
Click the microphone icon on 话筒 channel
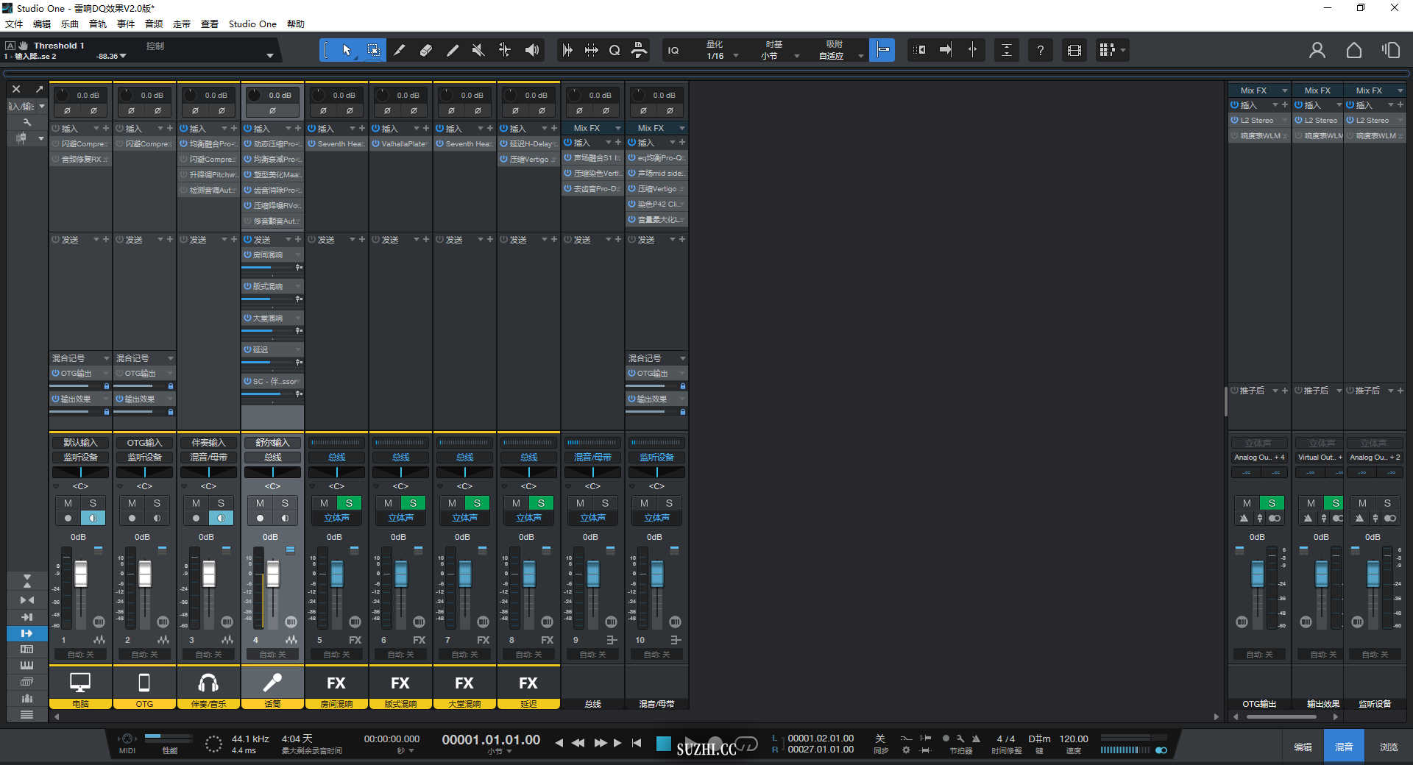pyautogui.click(x=272, y=683)
